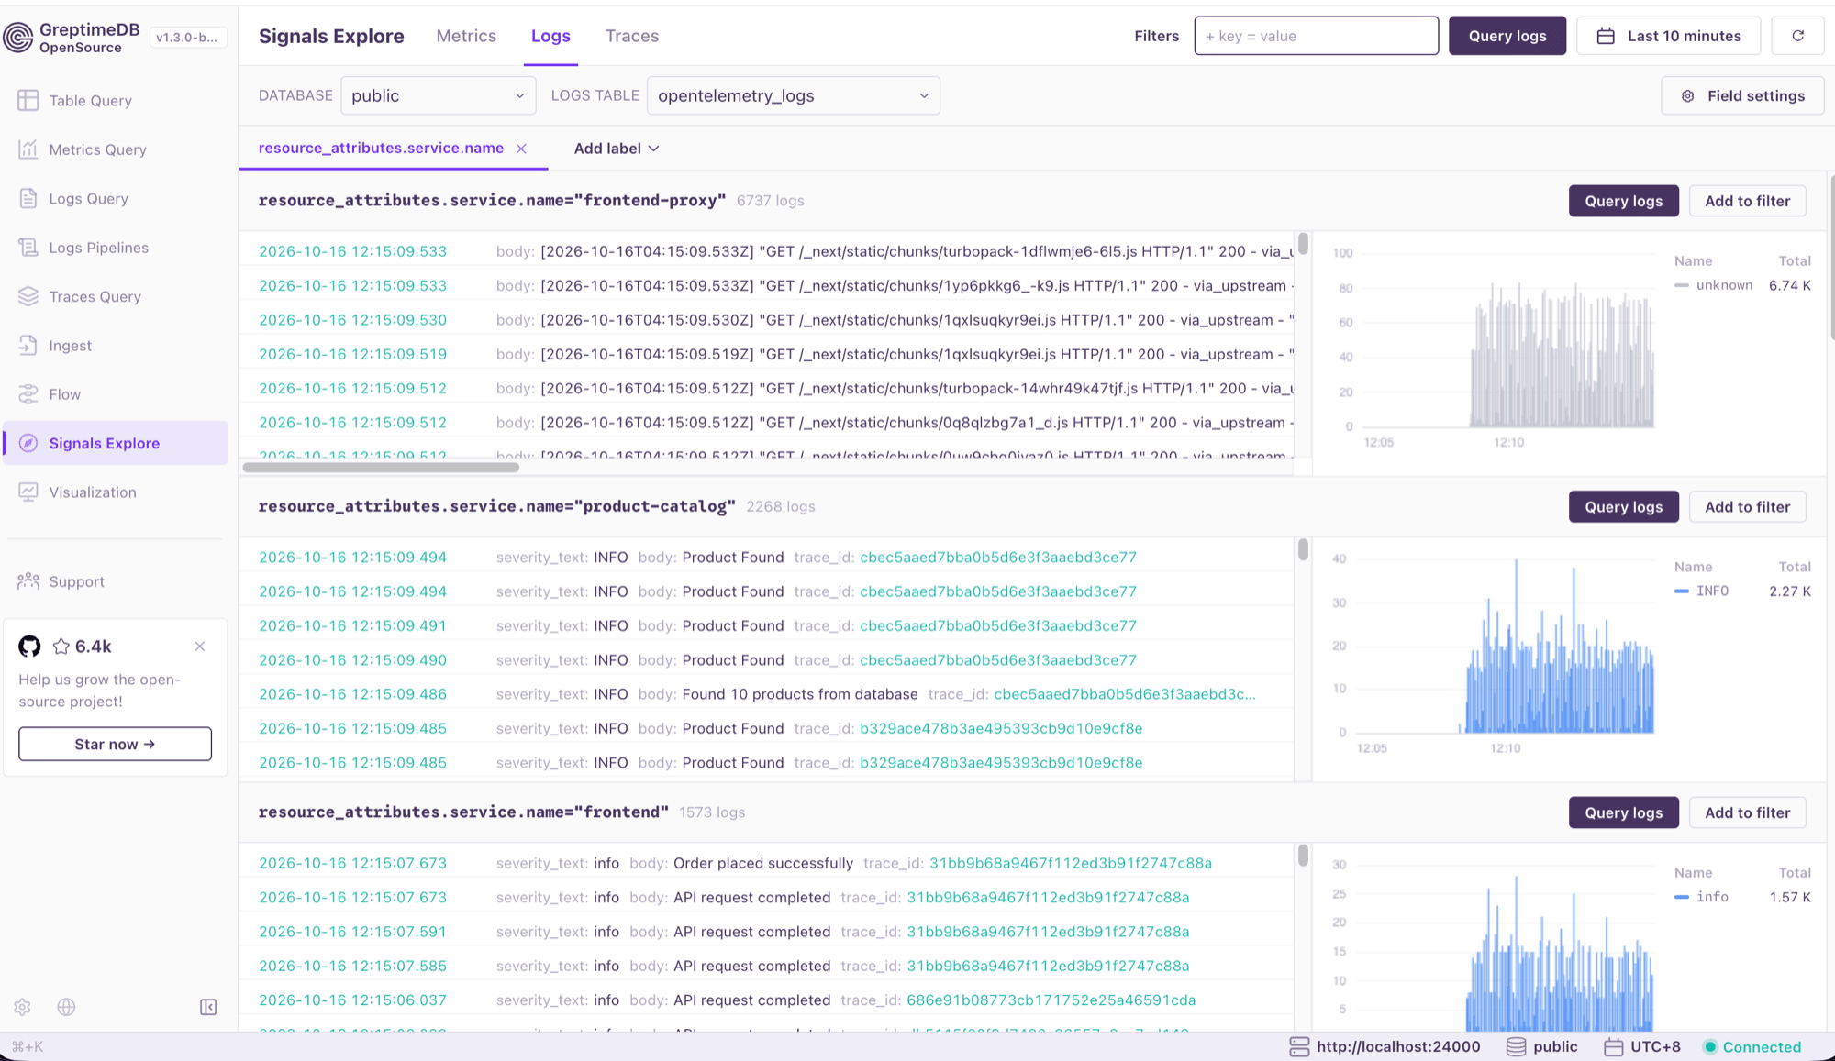Go to Logs Pipelines
This screenshot has width=1835, height=1061.
[98, 248]
